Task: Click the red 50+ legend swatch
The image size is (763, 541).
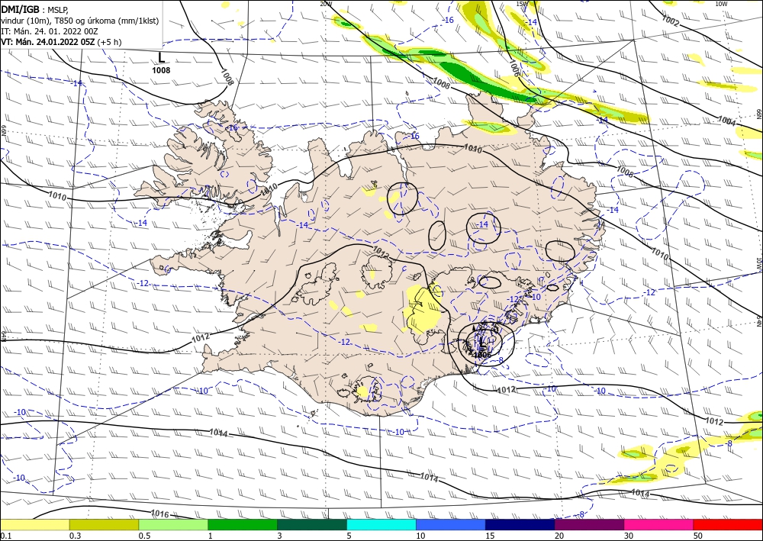Action: coord(728,525)
